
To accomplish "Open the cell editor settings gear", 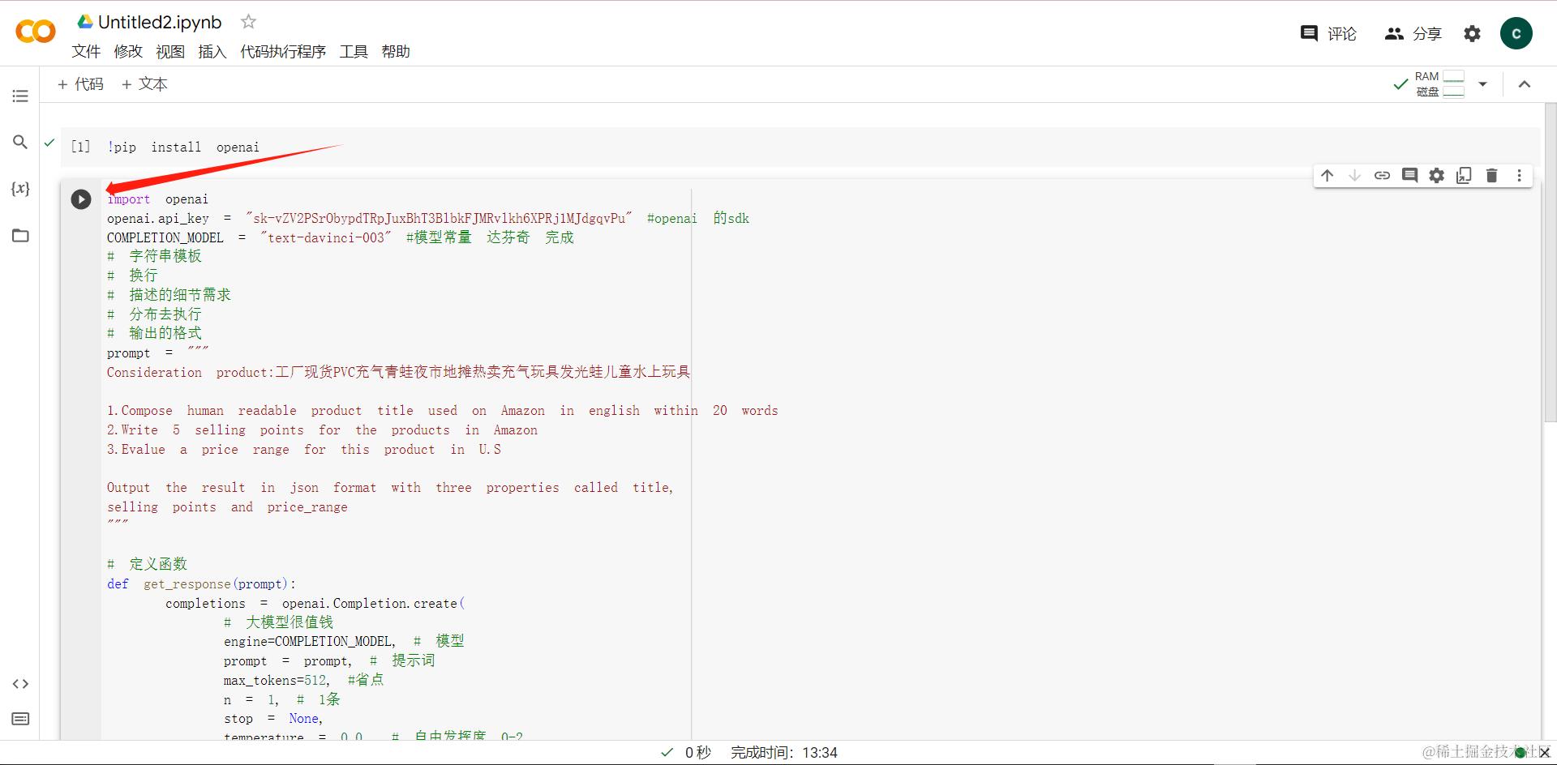I will [1437, 175].
